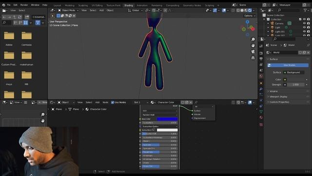Viewport: 312px width, 176px height.
Task: Open the Edit menu
Action: tap(15, 5)
